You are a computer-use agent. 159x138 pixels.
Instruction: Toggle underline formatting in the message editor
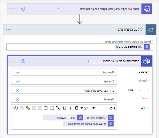coord(64,108)
